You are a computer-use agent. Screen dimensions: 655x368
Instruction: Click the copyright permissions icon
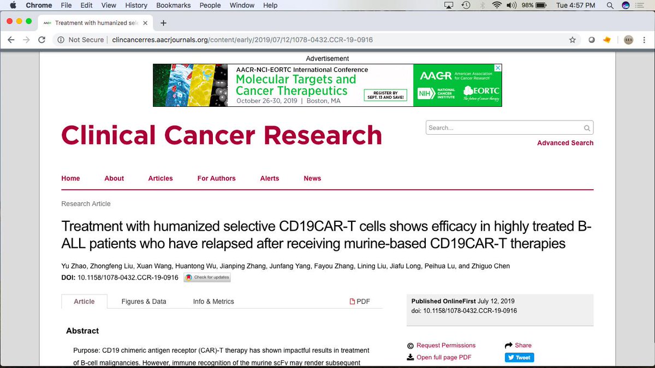tap(410, 346)
